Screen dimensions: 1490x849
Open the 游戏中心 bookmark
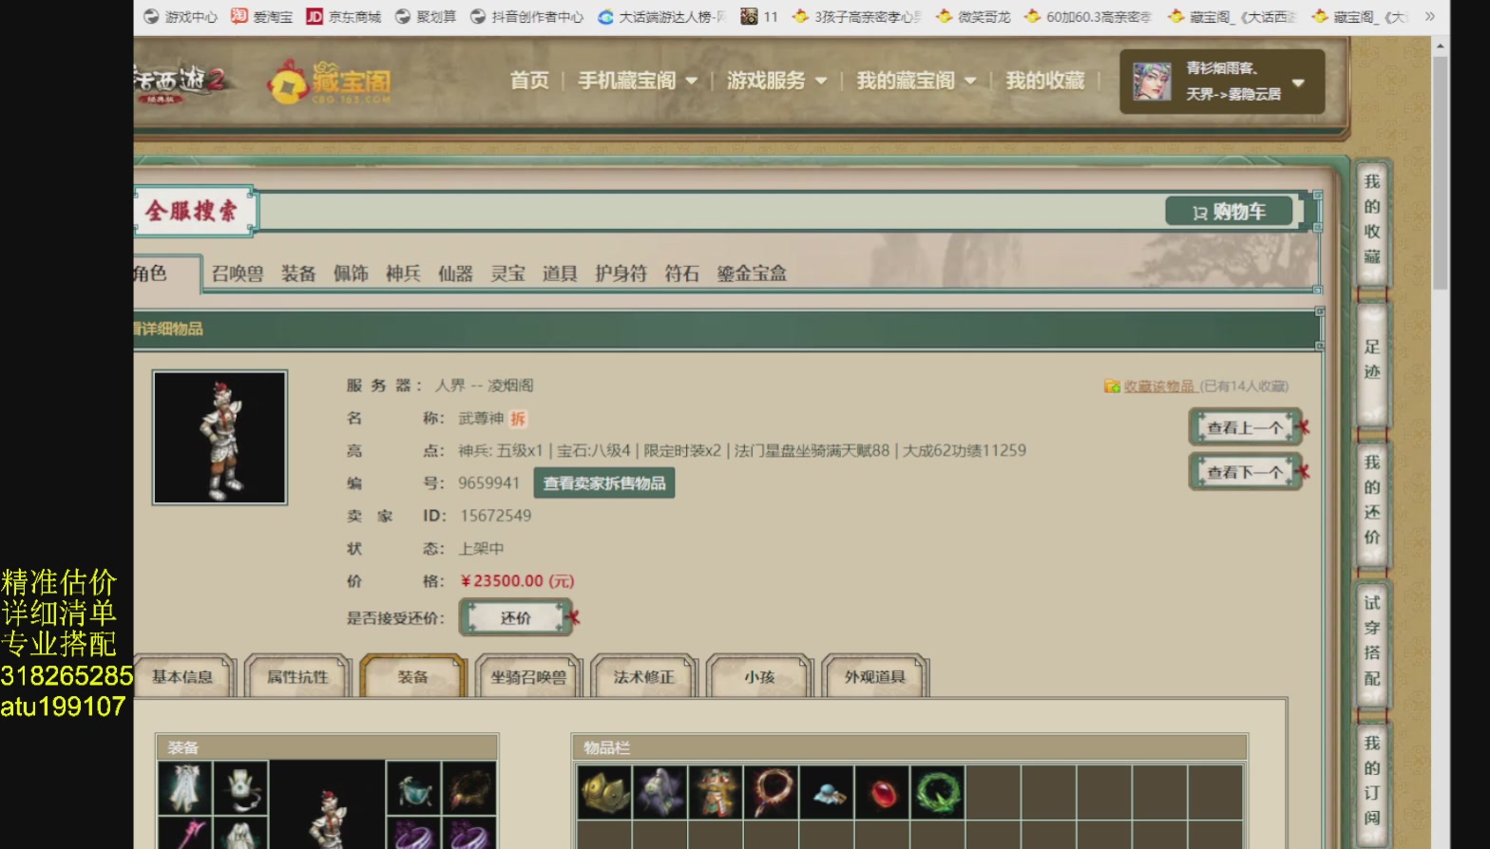tap(180, 17)
